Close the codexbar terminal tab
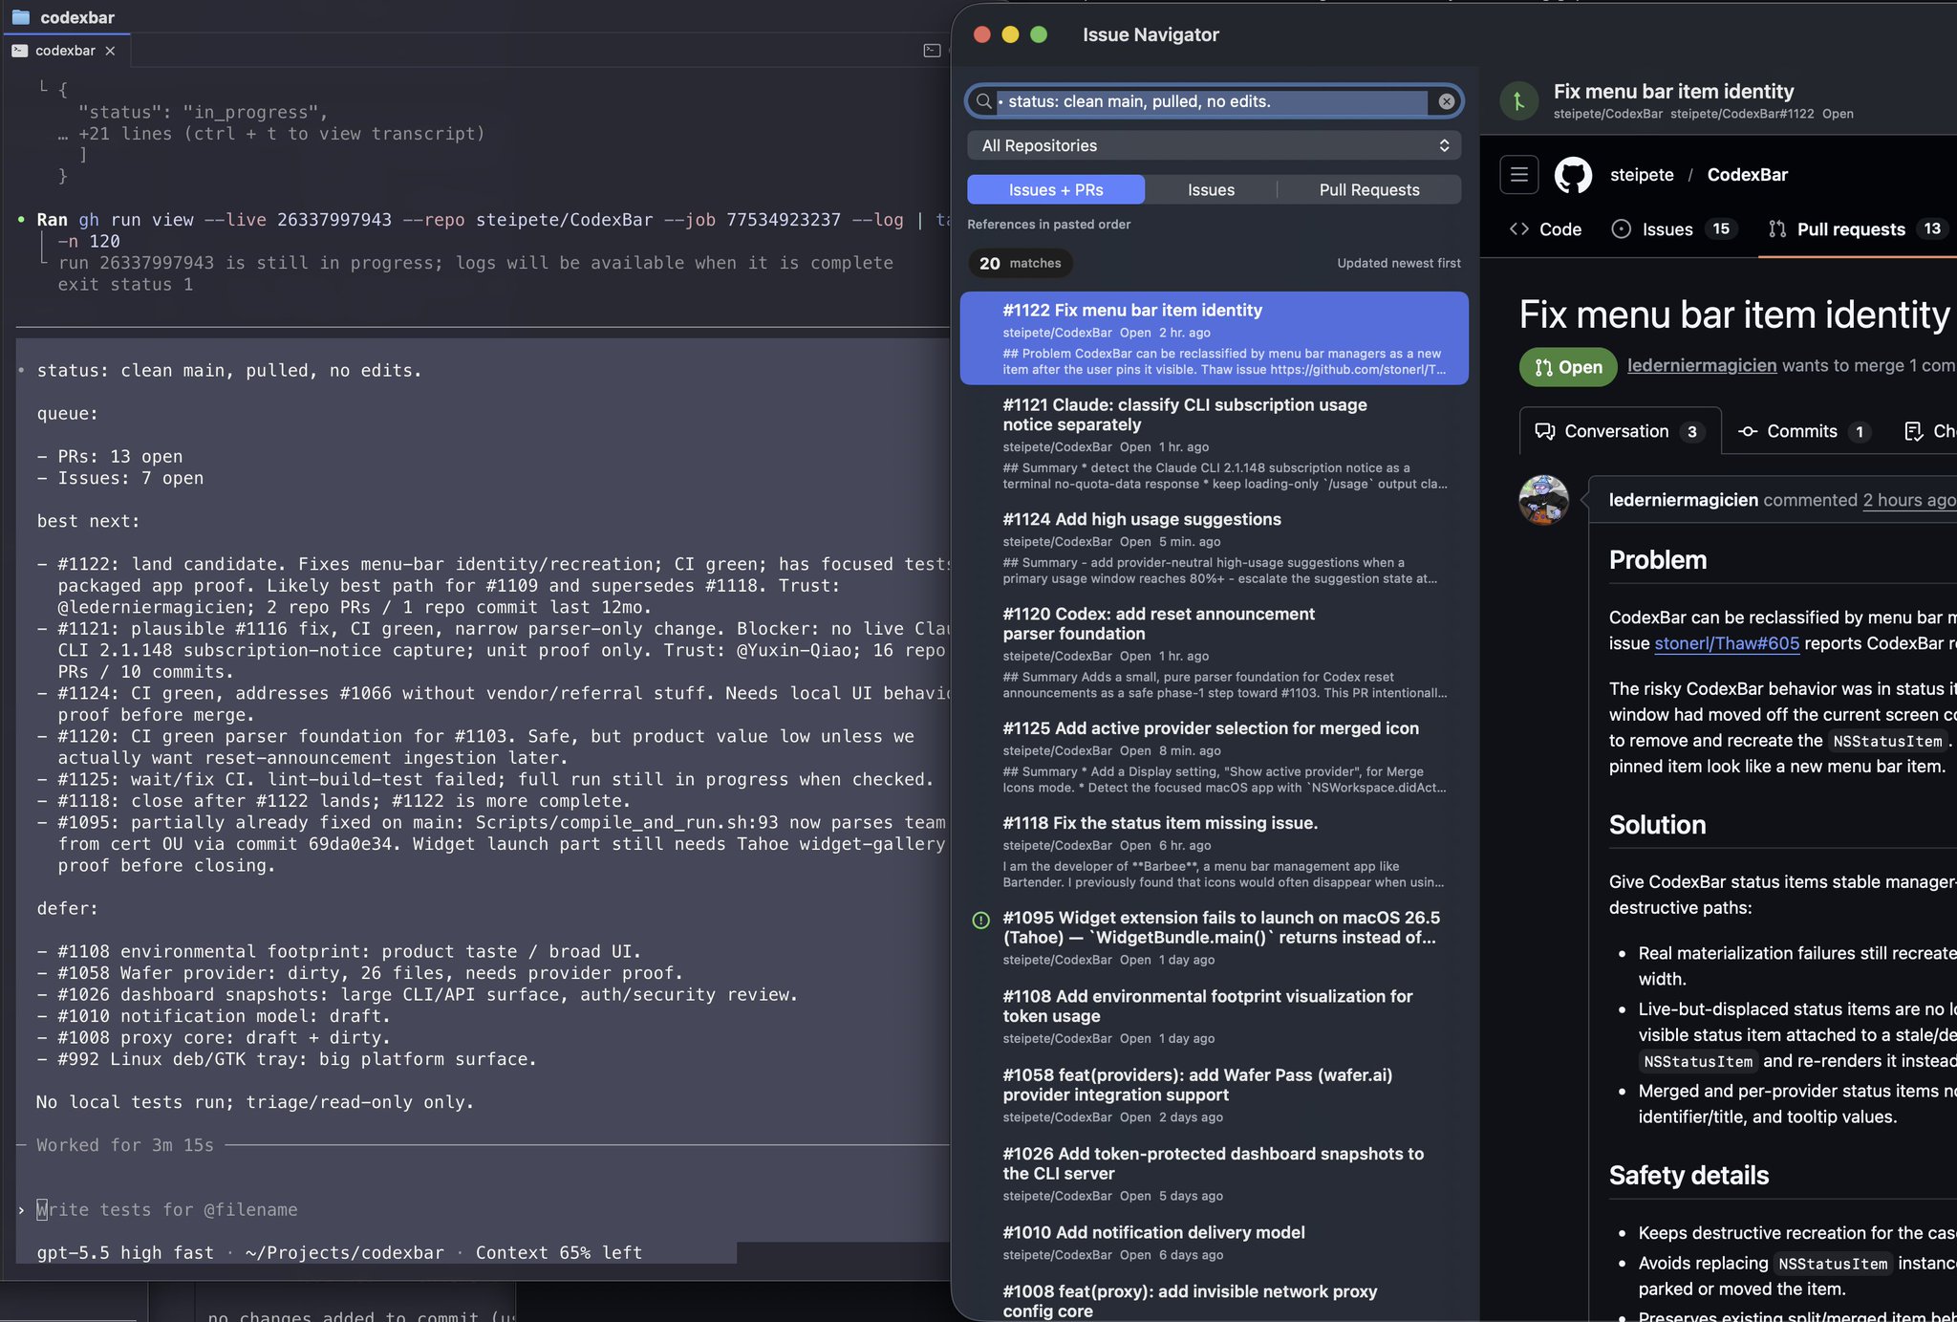1957x1322 pixels. coord(110,51)
